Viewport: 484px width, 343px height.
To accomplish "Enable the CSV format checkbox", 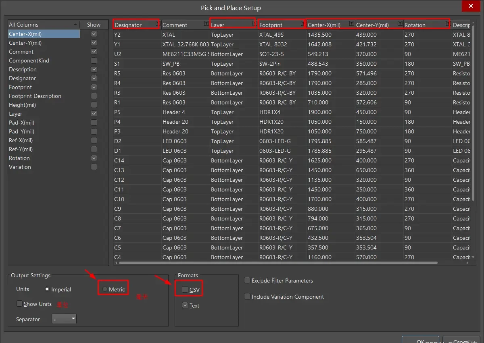I will pos(185,289).
